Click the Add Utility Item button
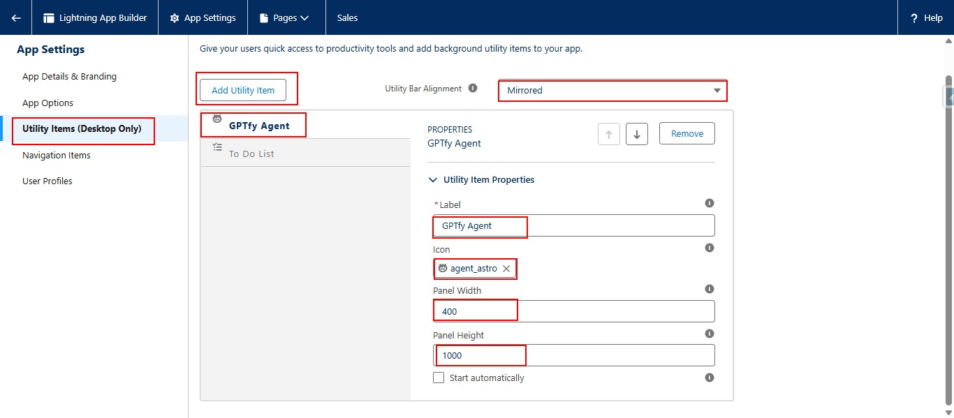Viewport: 954px width, 418px height. pyautogui.click(x=243, y=90)
